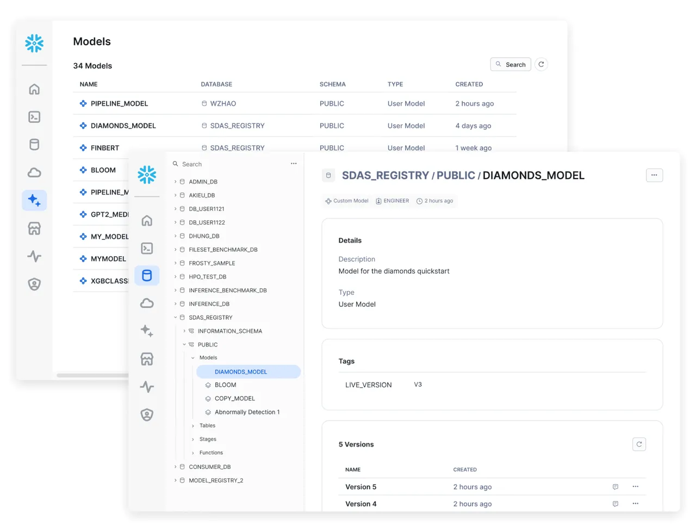
Task: Click PUBLIC in the breadcrumb title
Action: point(456,175)
